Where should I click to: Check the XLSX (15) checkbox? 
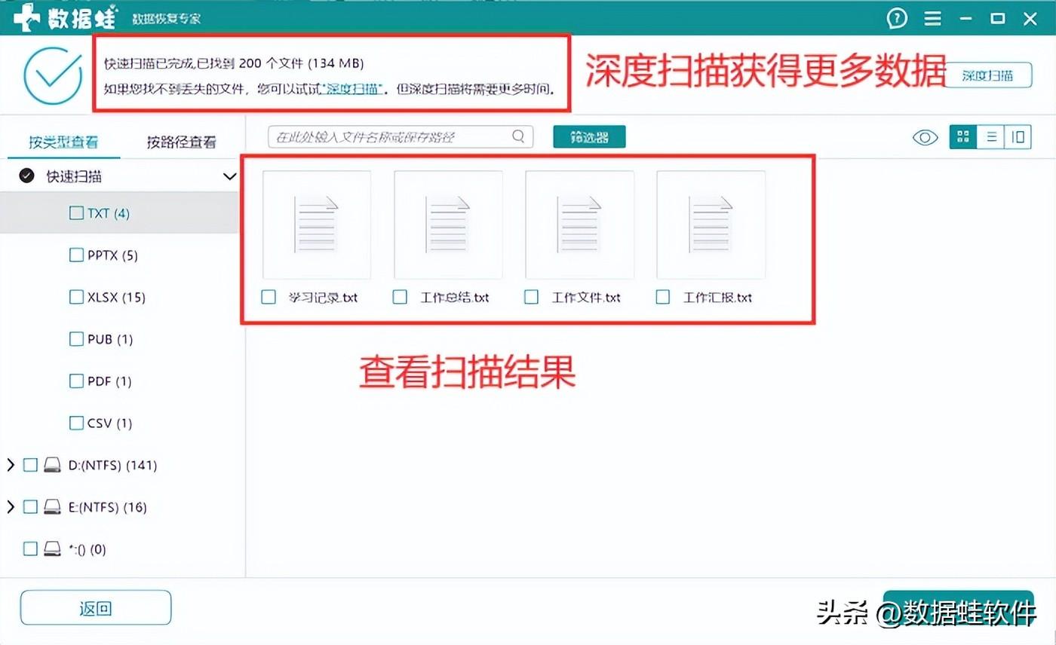tap(76, 297)
